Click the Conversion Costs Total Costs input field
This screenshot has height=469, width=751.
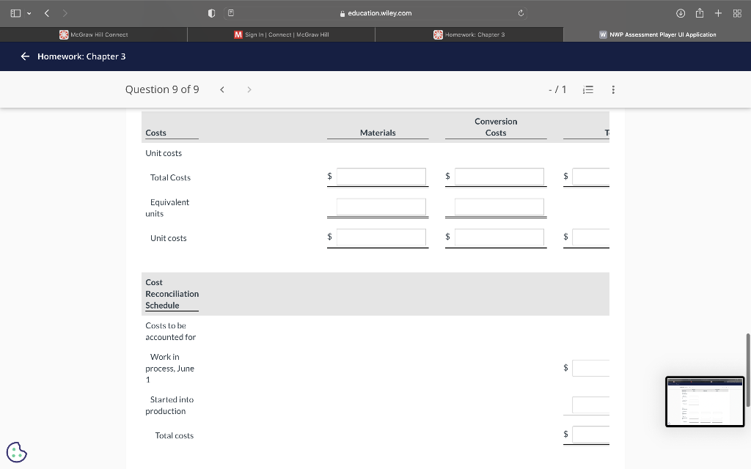tap(499, 177)
